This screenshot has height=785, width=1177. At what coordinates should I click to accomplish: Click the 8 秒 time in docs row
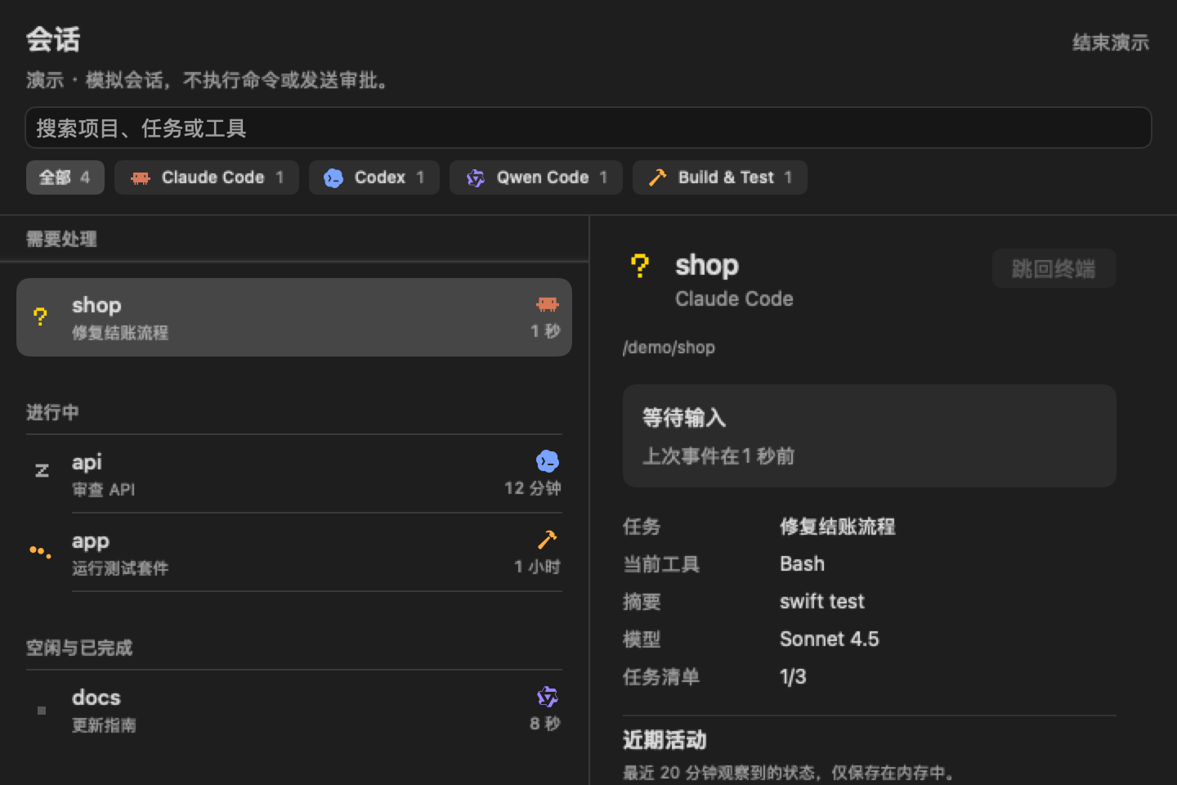545,724
